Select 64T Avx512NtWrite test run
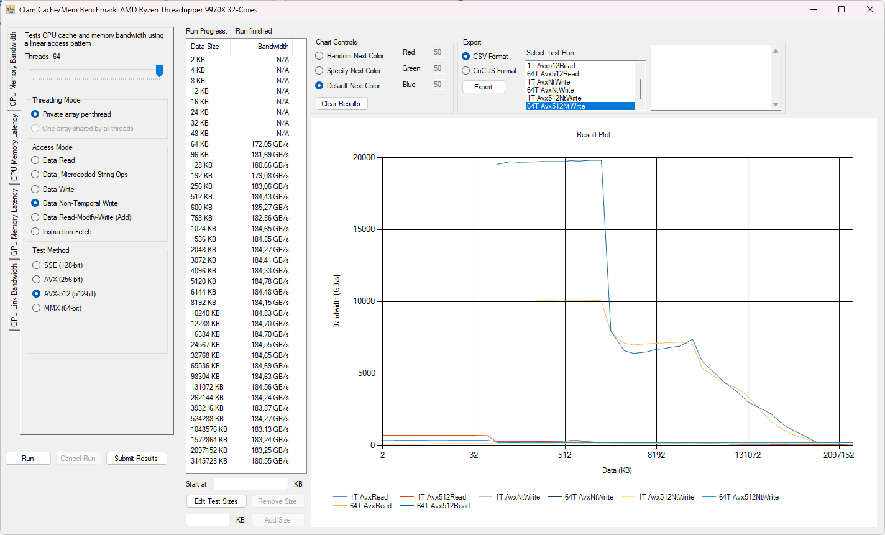 pyautogui.click(x=580, y=106)
